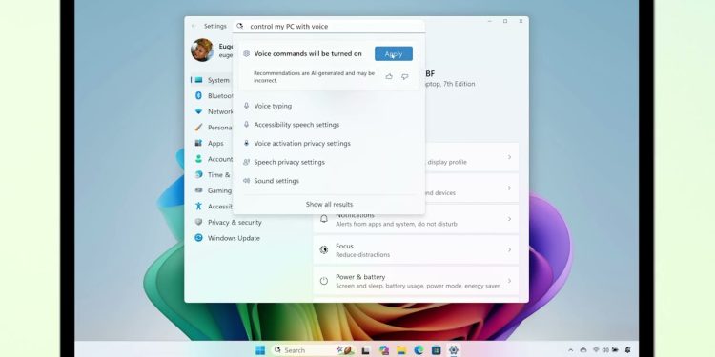Open Task View from the taskbar

tap(366, 350)
